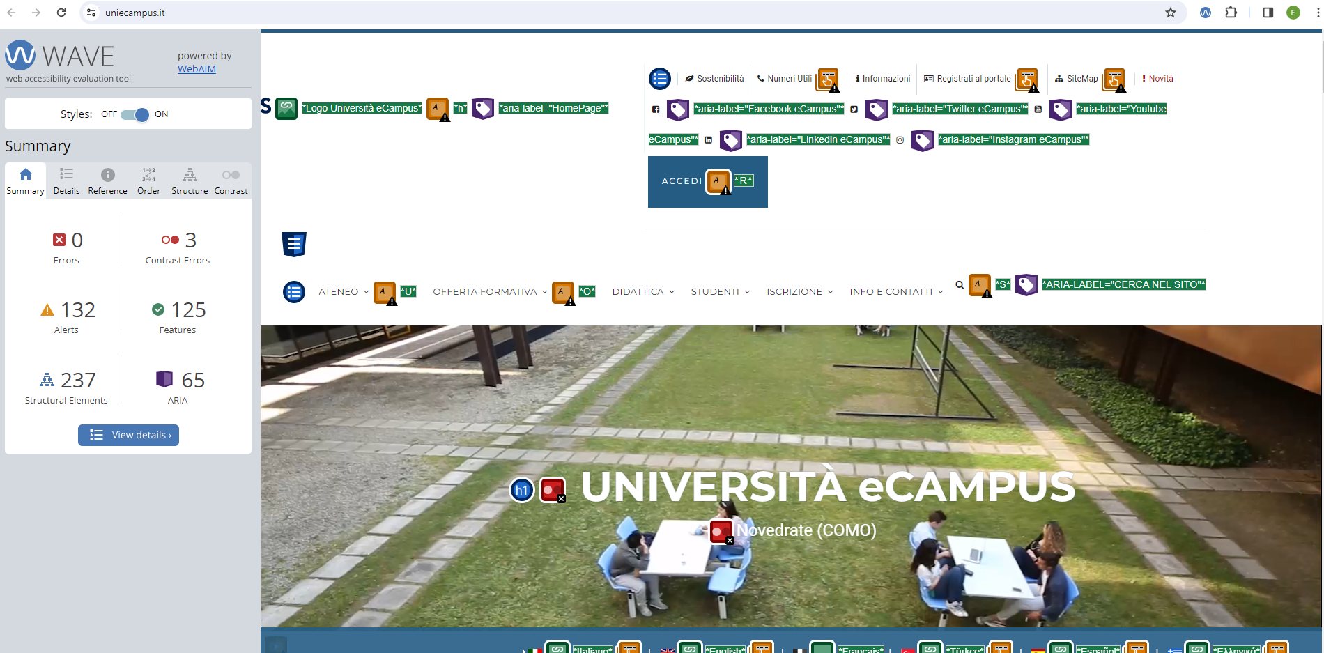The height and width of the screenshot is (653, 1324).
Task: Switch to the Contrast tab
Action: tap(231, 181)
